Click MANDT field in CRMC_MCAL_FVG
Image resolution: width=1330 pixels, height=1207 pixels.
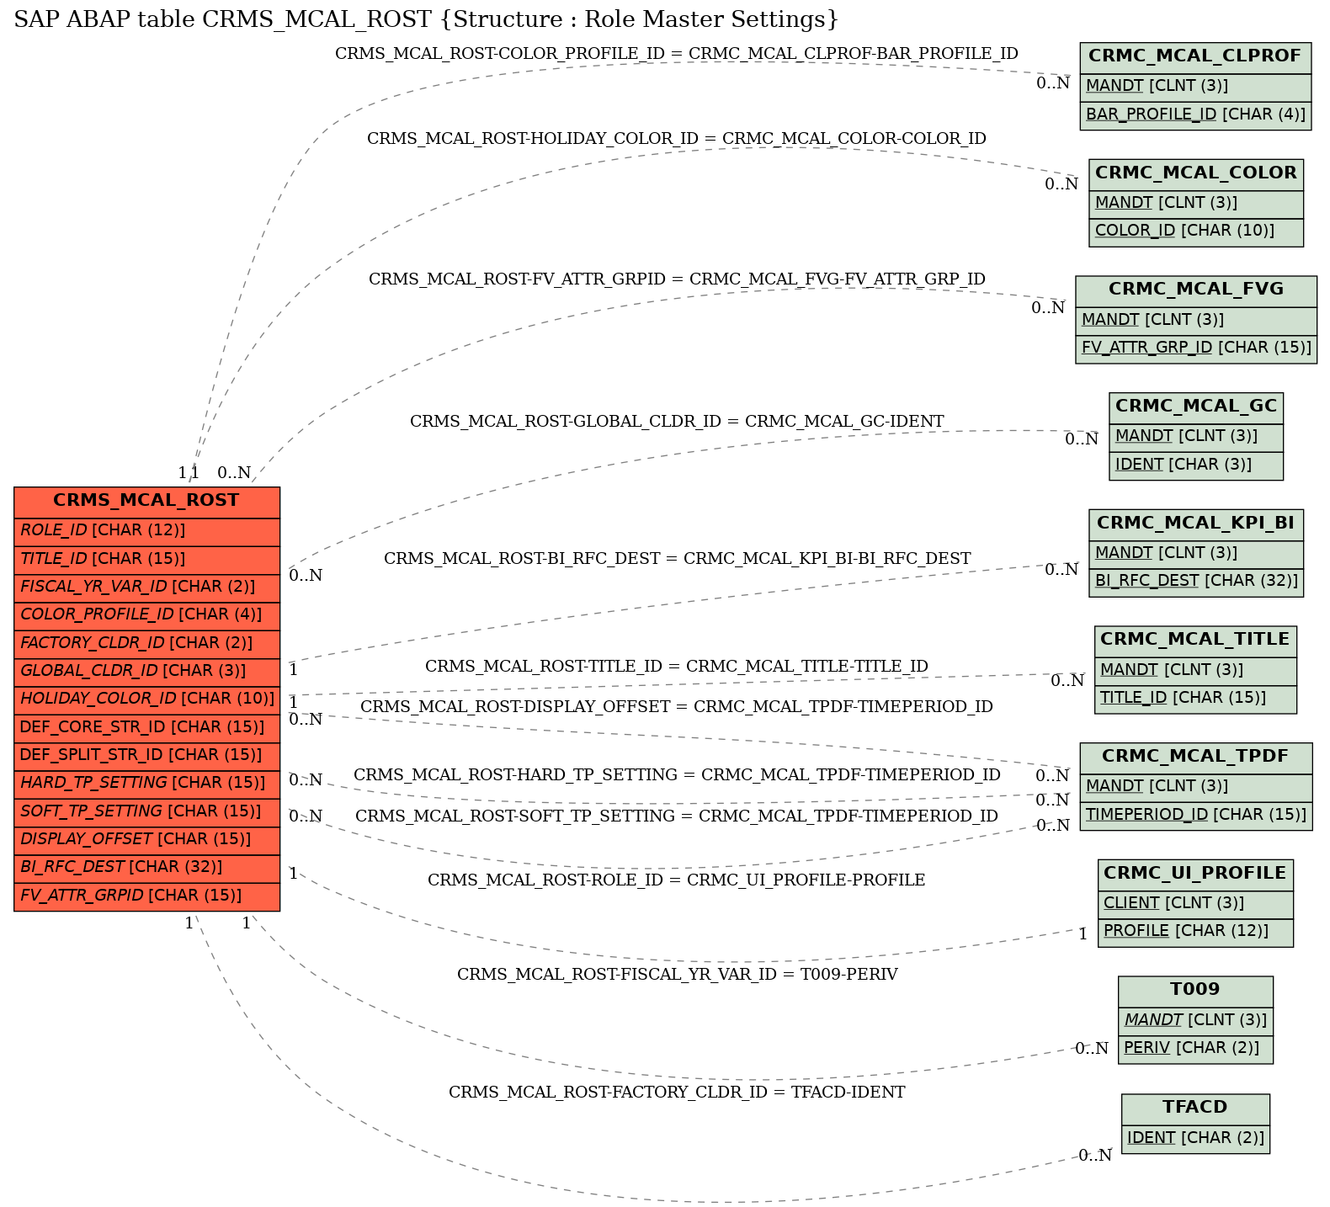pos(1195,321)
